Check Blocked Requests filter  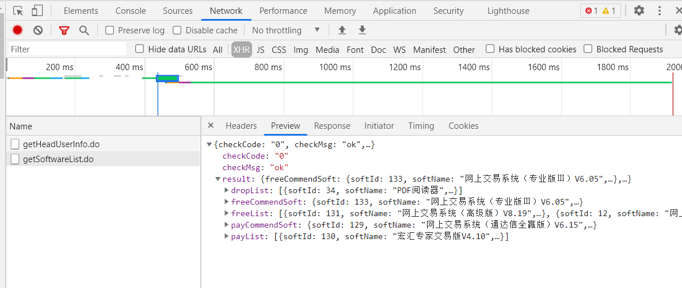pyautogui.click(x=588, y=49)
